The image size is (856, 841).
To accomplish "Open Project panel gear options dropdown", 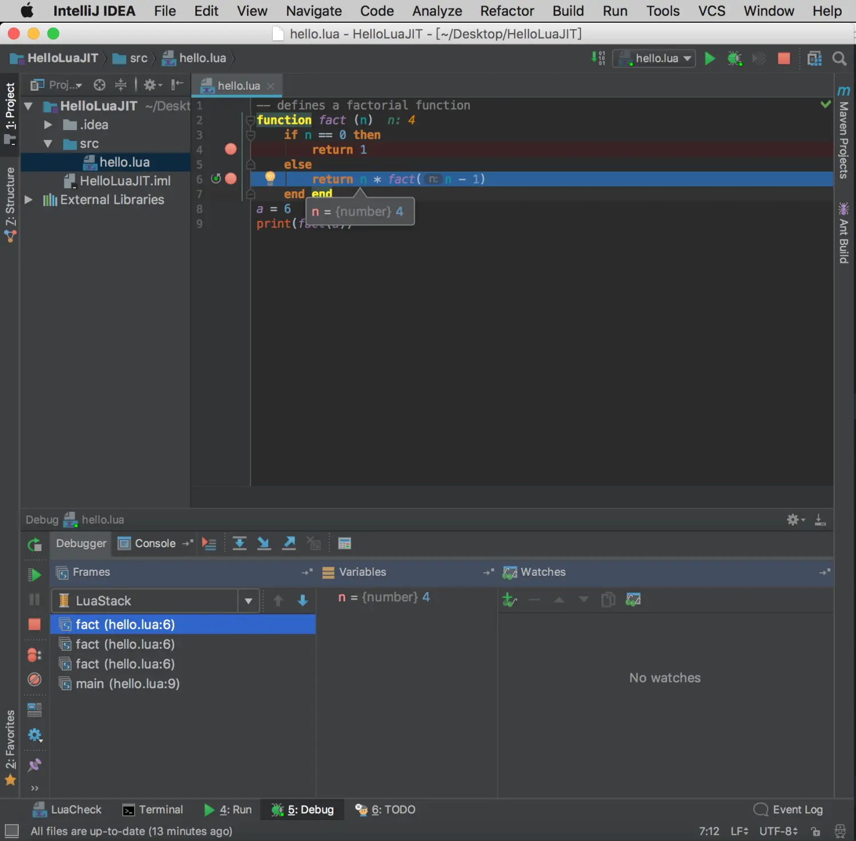I will pos(152,85).
